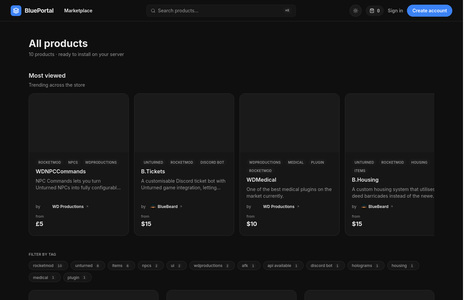Filter by the api available tag
Viewport: 467px width, 300px height.
[283, 266]
